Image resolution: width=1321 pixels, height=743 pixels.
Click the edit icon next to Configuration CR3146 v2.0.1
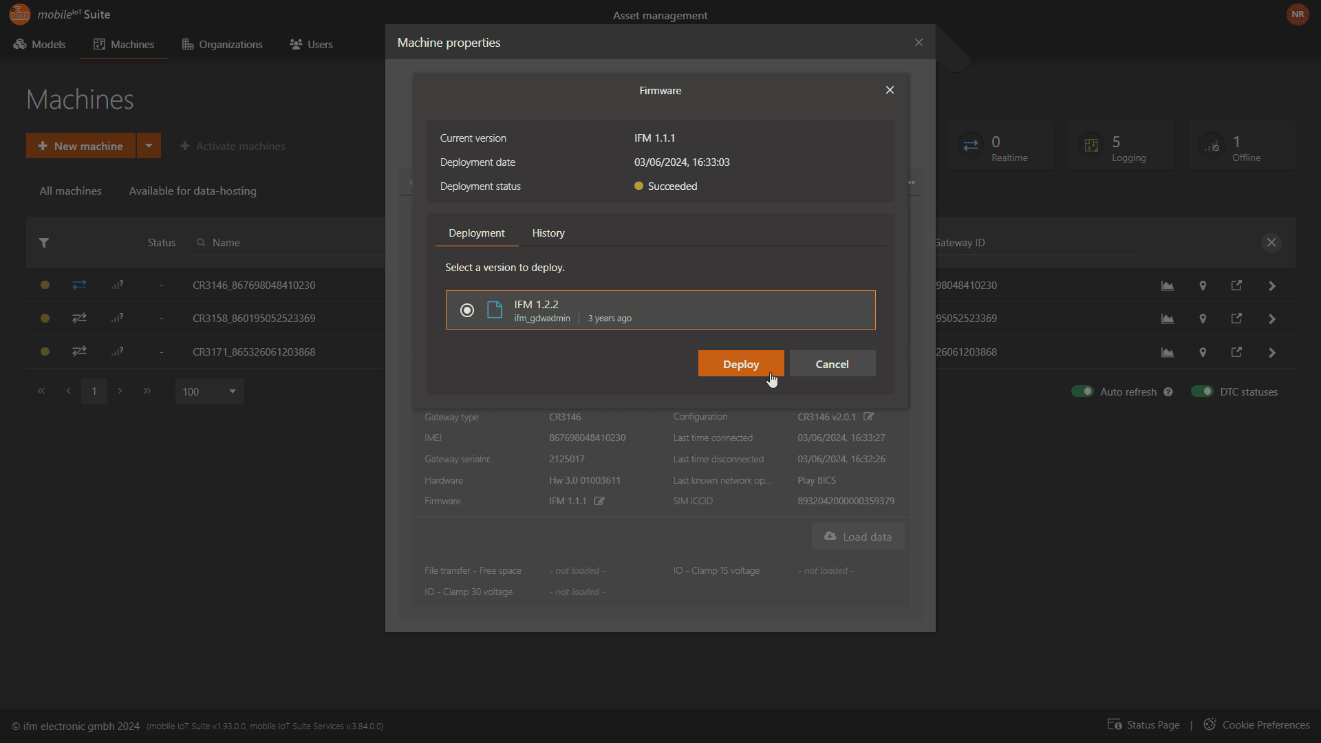[x=869, y=417]
